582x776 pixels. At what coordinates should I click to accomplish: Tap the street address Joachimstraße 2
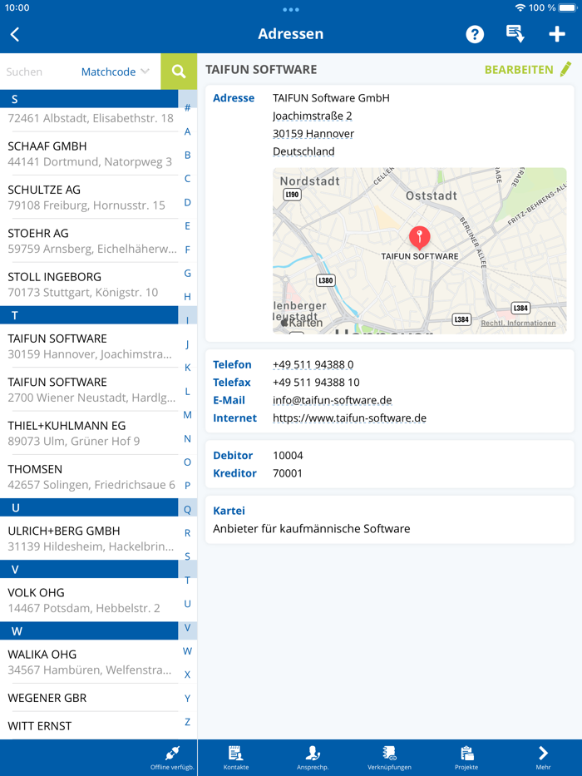pyautogui.click(x=313, y=116)
